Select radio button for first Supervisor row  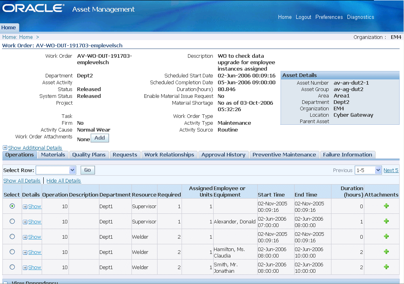[x=12, y=206]
